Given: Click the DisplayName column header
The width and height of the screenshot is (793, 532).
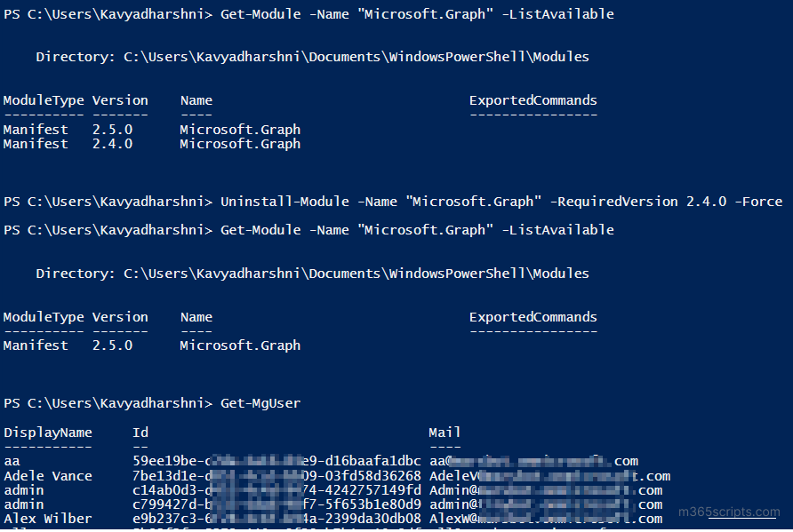Looking at the screenshot, I should click(x=48, y=433).
